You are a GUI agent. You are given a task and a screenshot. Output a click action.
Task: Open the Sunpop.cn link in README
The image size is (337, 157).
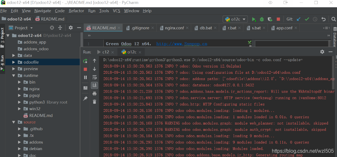coord(182,44)
